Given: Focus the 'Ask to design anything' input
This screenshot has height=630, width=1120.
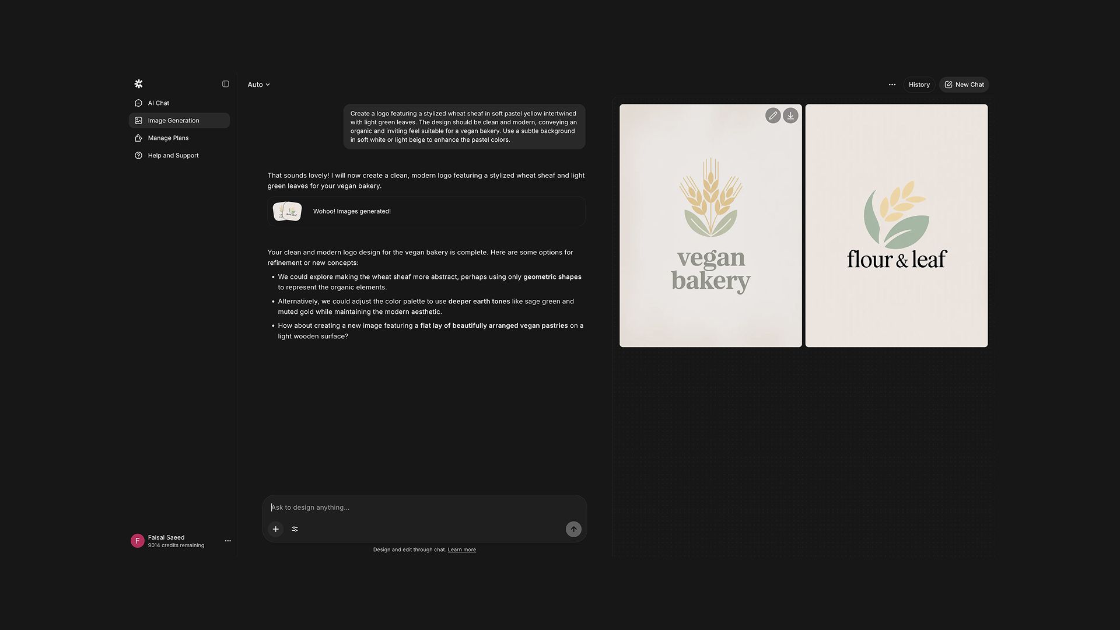Looking at the screenshot, I should point(425,508).
